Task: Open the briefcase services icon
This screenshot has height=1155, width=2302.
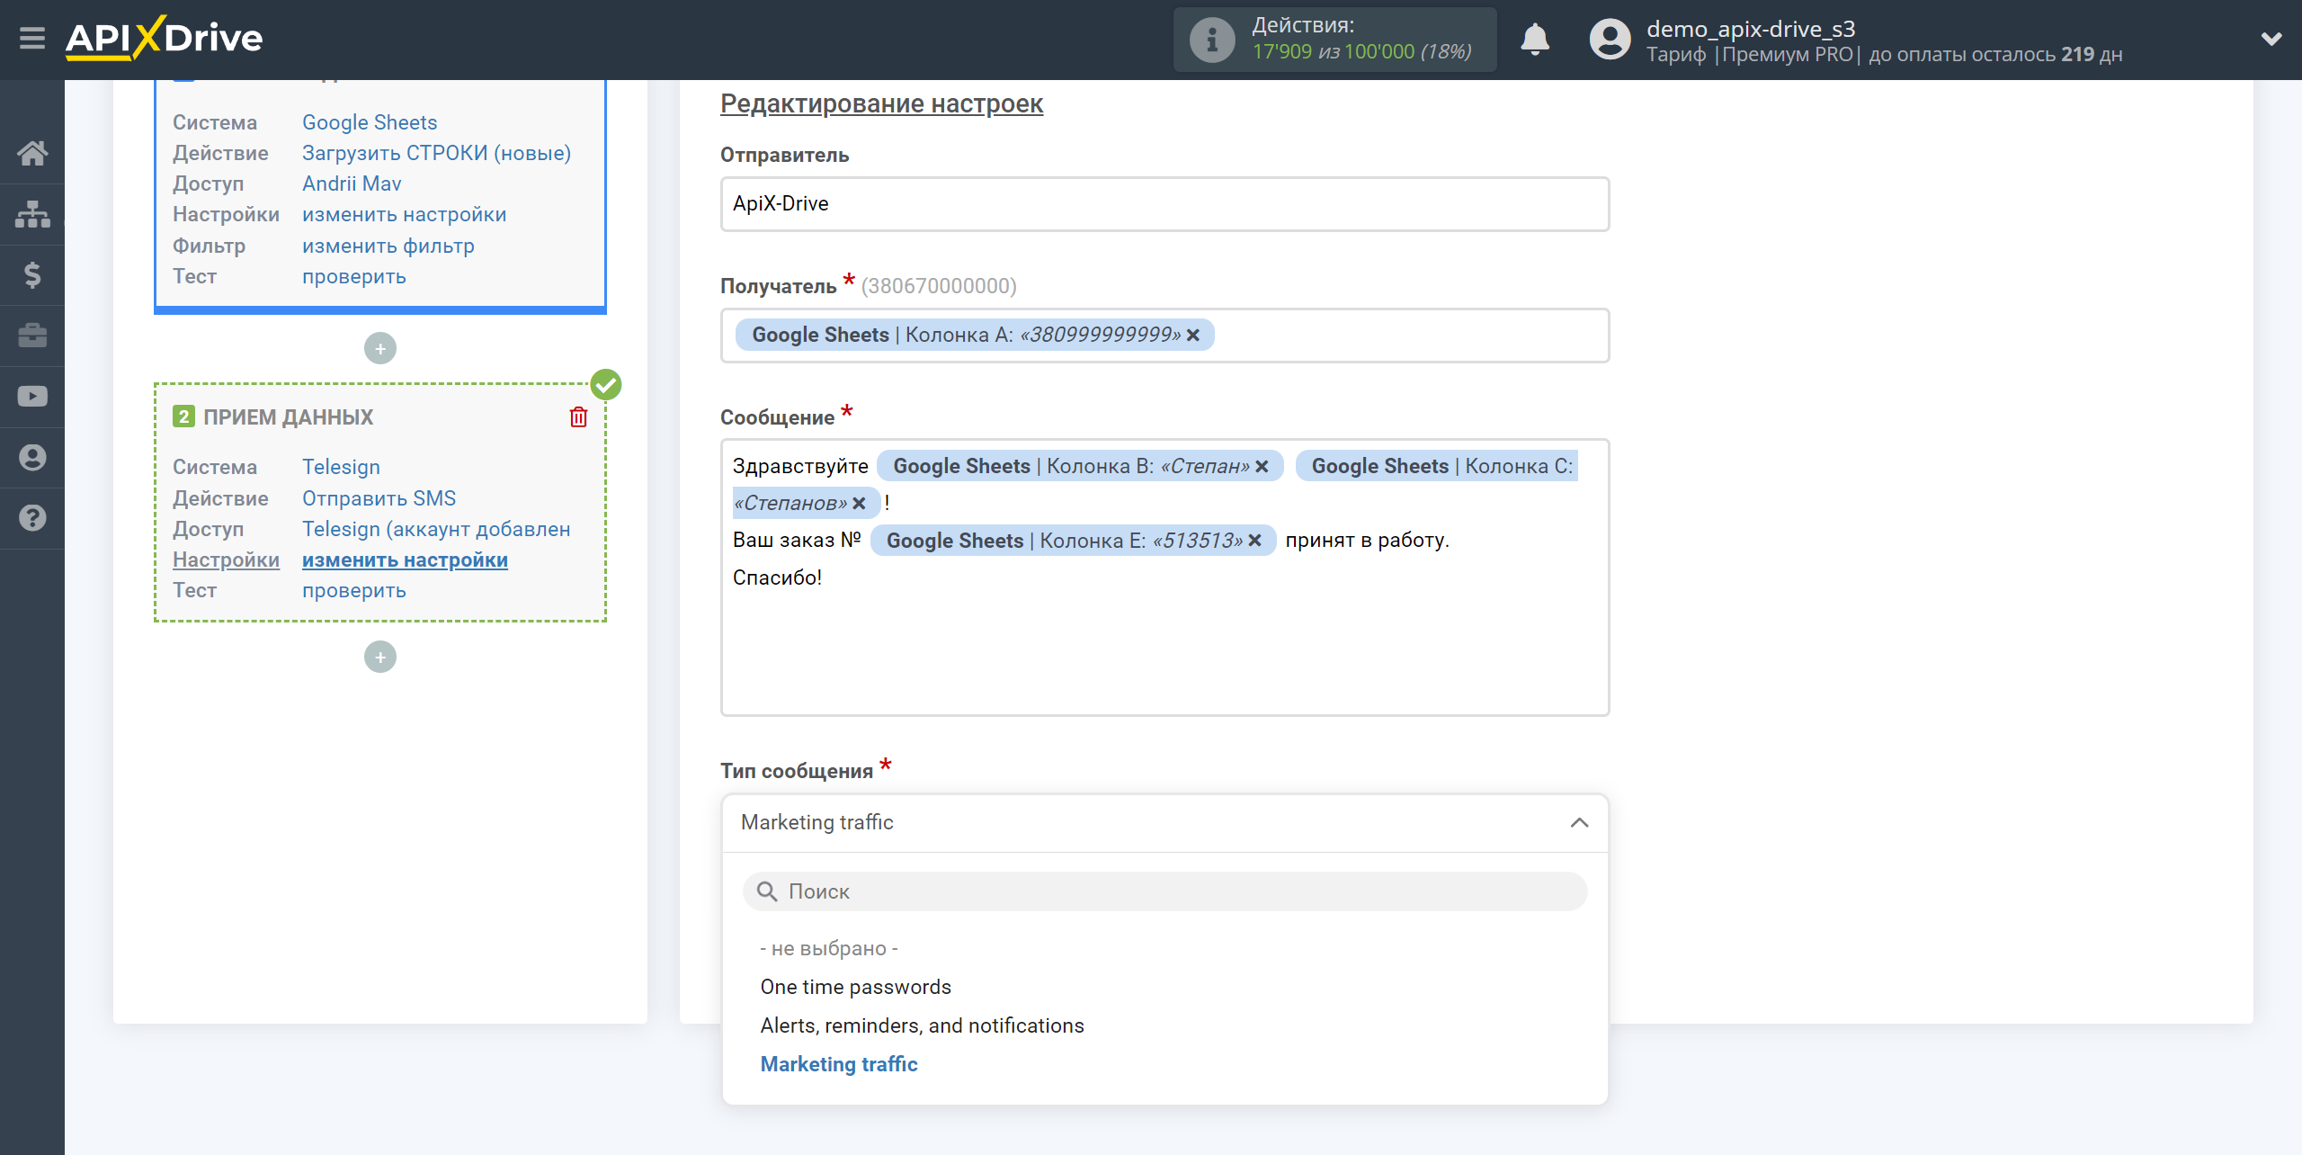Action: [x=32, y=336]
